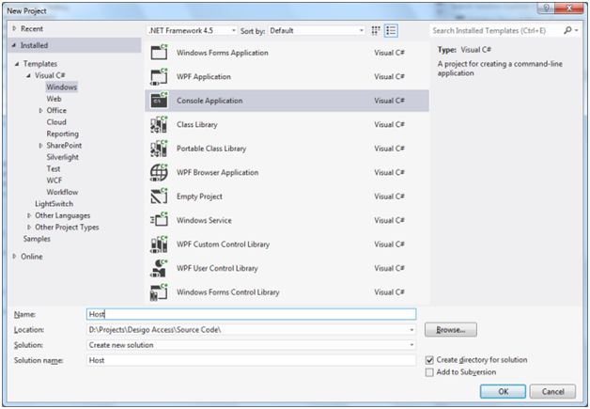Screen dimensions: 590x409
Task: Expand the Other Project Types node
Action: pyautogui.click(x=29, y=228)
